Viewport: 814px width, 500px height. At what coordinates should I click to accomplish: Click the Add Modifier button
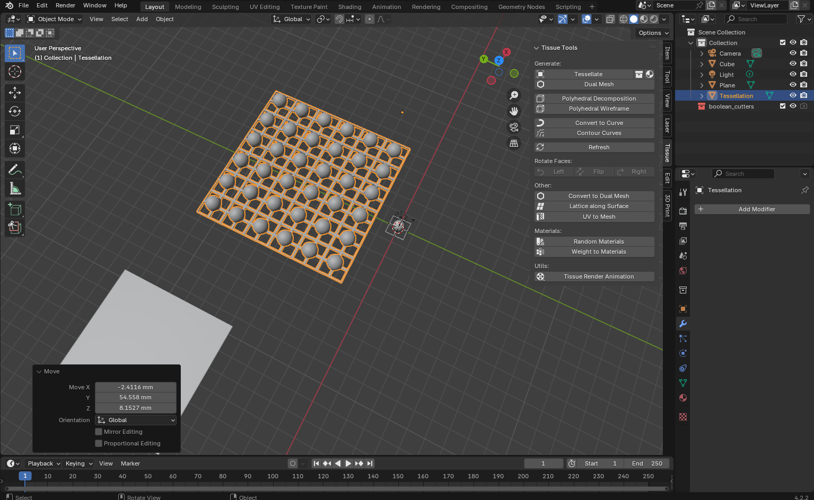coord(752,209)
